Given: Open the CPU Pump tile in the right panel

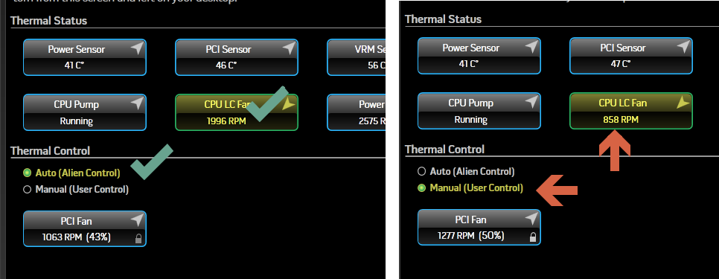Looking at the screenshot, I should pyautogui.click(x=479, y=111).
